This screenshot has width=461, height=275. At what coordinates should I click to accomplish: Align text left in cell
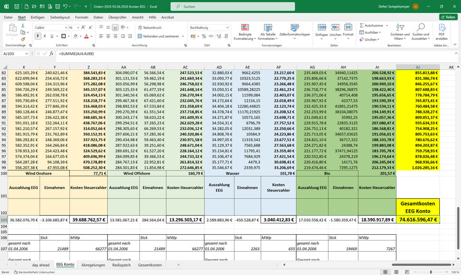[101, 36]
